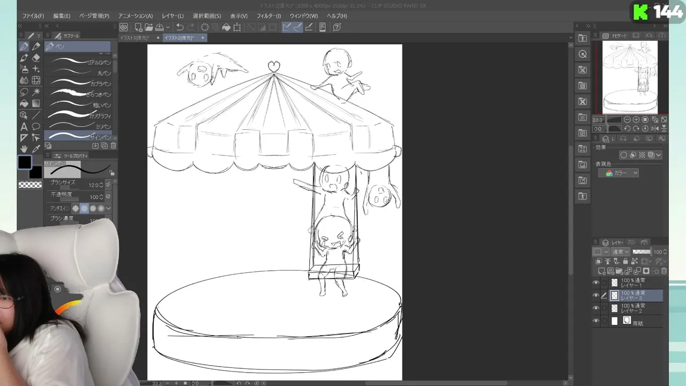The image size is (686, 386).
Task: Click the sub color swatch
Action: [x=35, y=172]
